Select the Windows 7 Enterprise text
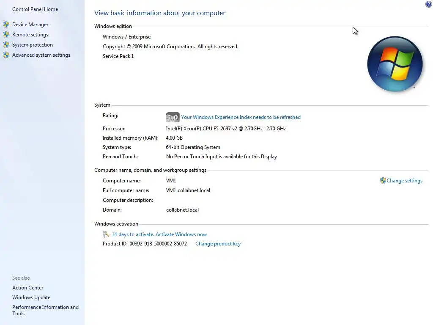Viewport: 433px width, 325px height. (127, 37)
